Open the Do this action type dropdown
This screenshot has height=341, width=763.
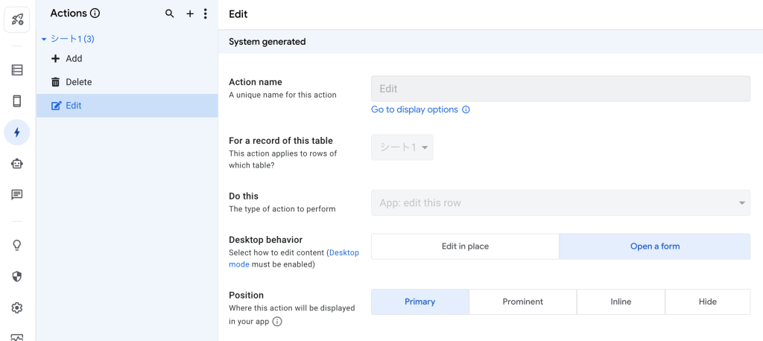pyautogui.click(x=560, y=203)
